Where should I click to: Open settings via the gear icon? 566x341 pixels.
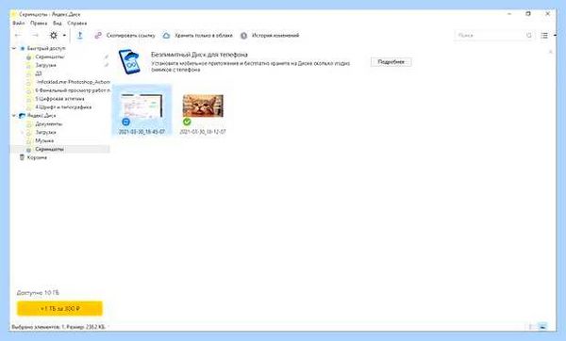(54, 36)
